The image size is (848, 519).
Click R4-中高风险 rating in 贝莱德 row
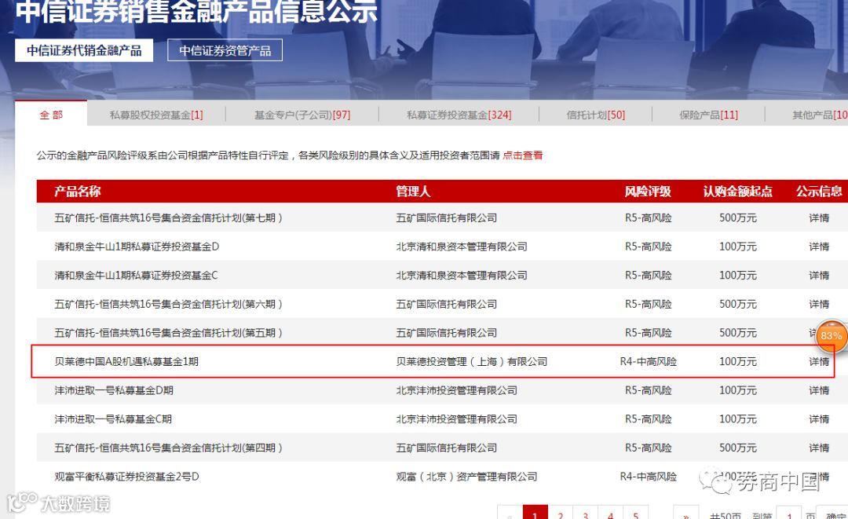click(648, 361)
